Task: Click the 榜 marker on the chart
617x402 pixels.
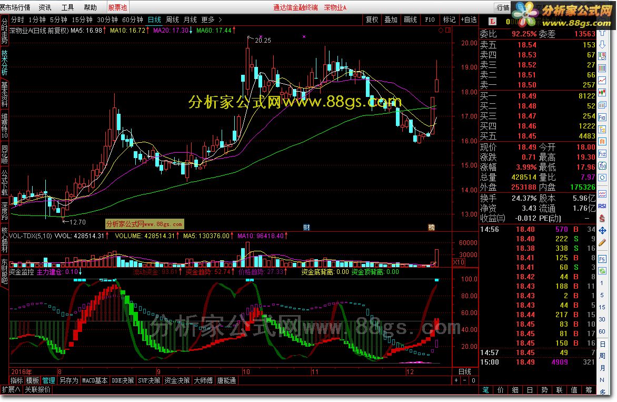Action: point(432,228)
